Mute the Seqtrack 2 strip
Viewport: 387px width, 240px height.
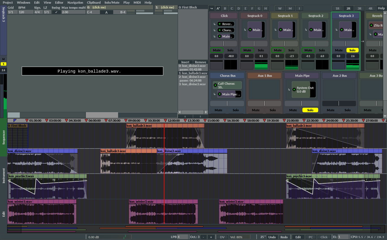(308, 50)
